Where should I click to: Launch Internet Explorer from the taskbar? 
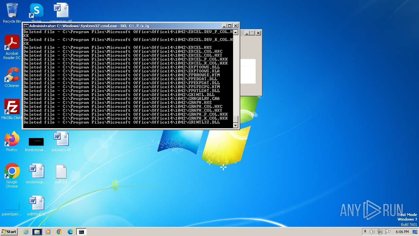click(26, 232)
